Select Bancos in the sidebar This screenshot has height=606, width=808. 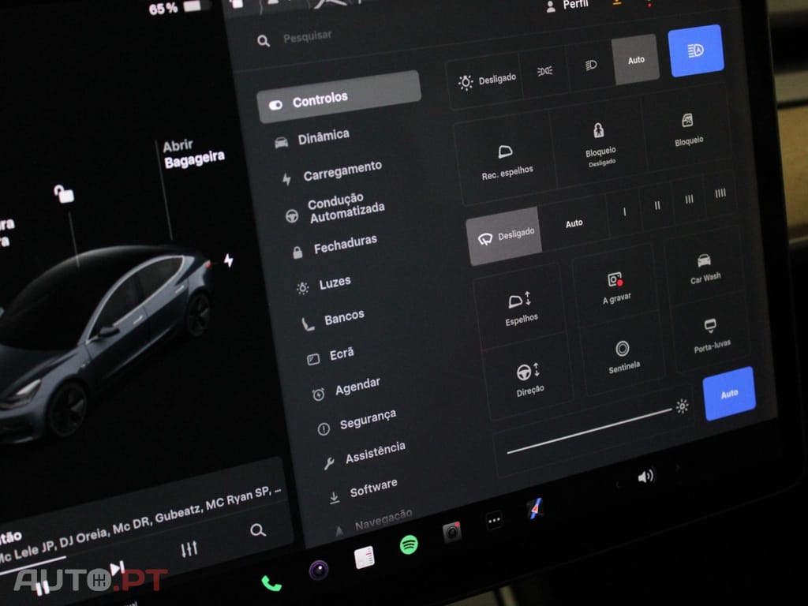tap(334, 320)
